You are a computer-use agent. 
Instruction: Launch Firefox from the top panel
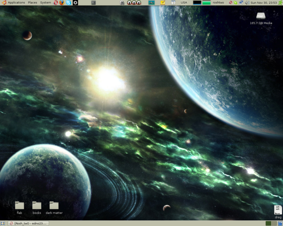point(62,3)
